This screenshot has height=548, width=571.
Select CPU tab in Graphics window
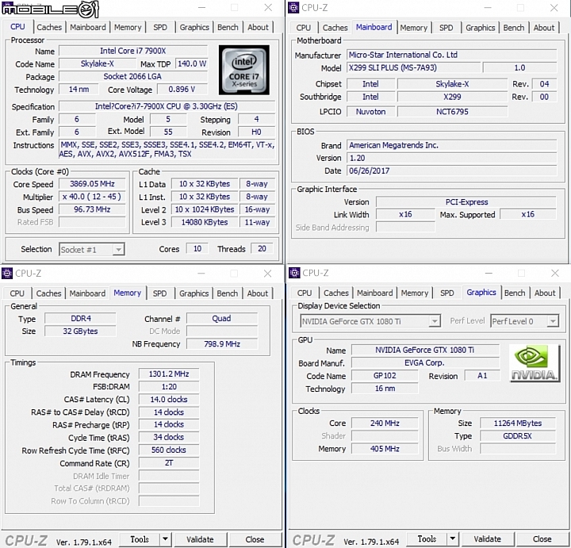[x=305, y=293]
